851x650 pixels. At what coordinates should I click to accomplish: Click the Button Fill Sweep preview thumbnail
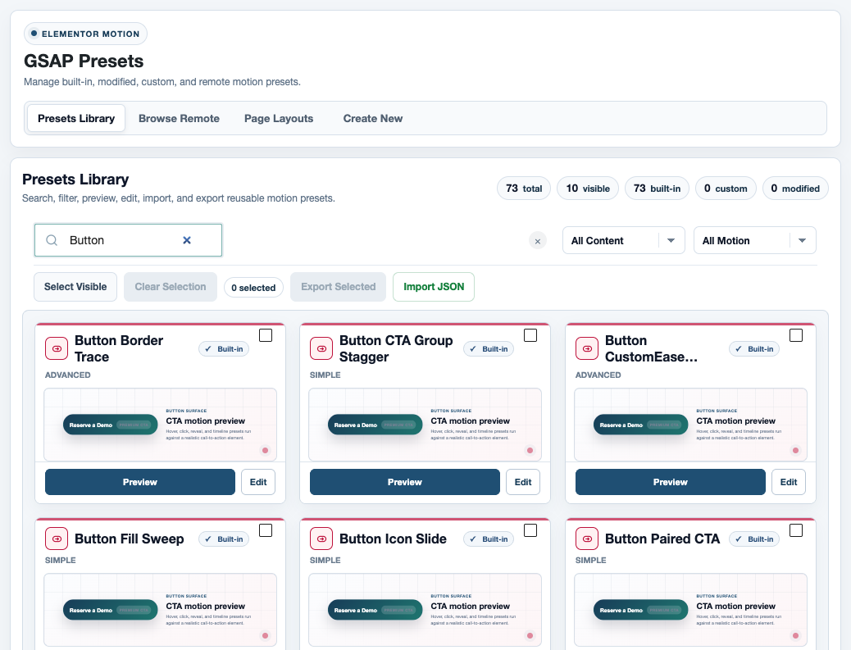[x=160, y=610]
